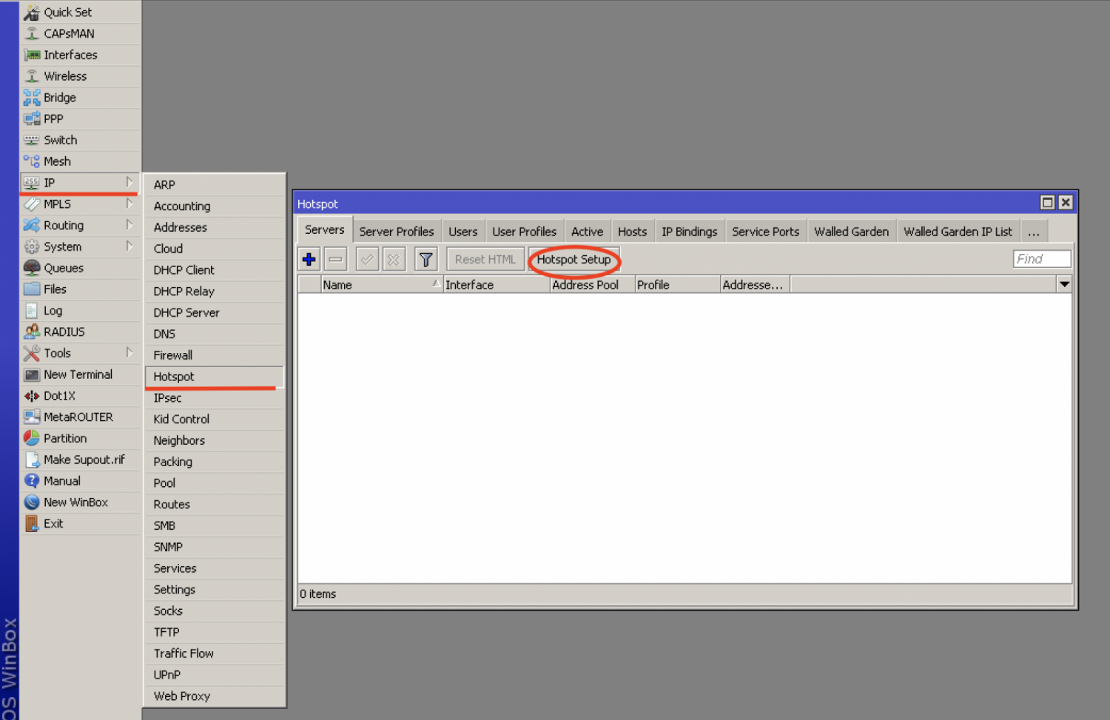Open the Bridge configuration window
Viewport: 1110px width, 720px height.
59,97
